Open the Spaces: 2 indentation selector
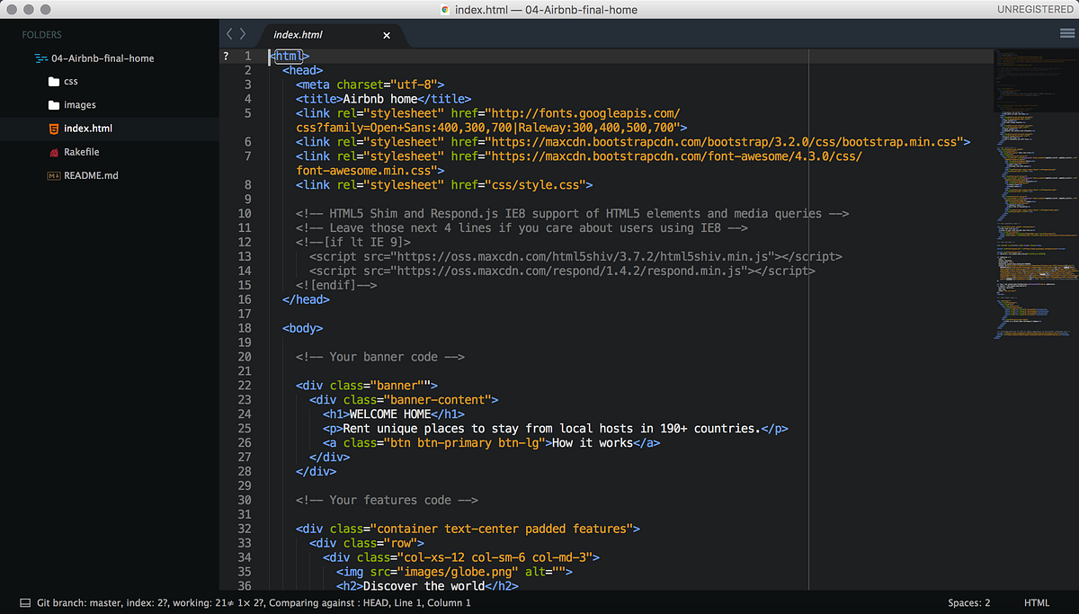Viewport: 1079px width, 614px height. tap(968, 602)
